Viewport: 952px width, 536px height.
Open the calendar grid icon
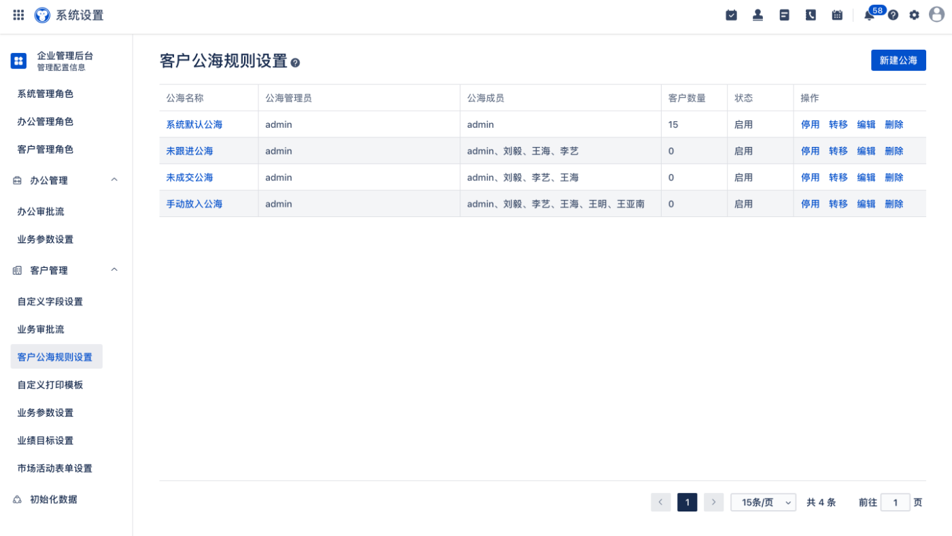click(837, 15)
